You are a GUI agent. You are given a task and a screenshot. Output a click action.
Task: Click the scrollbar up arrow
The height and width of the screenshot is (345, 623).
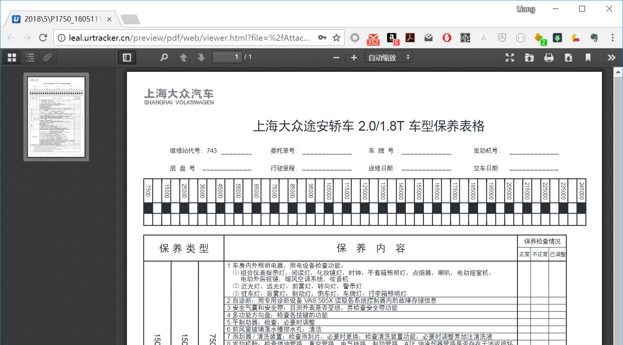click(x=618, y=72)
